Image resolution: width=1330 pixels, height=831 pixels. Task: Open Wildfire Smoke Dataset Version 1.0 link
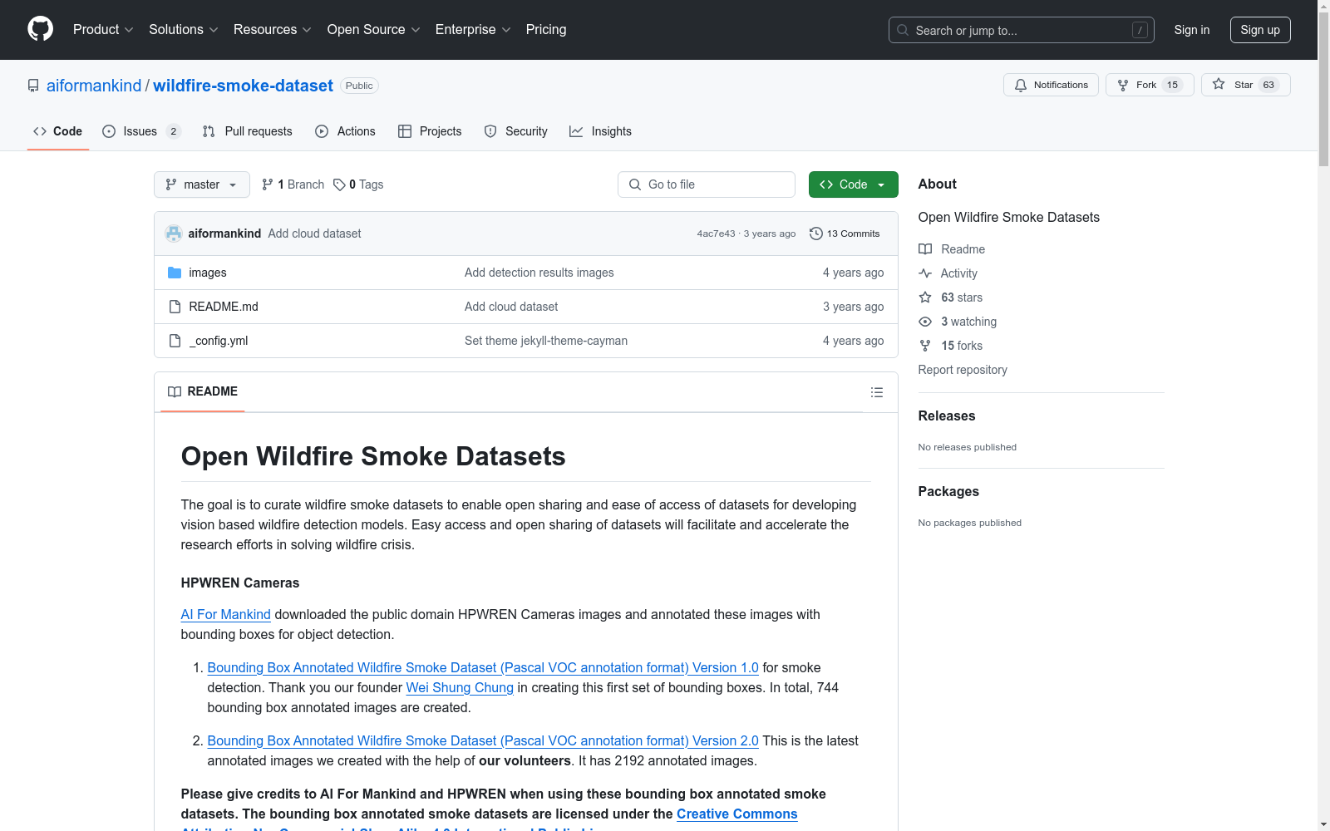483,667
